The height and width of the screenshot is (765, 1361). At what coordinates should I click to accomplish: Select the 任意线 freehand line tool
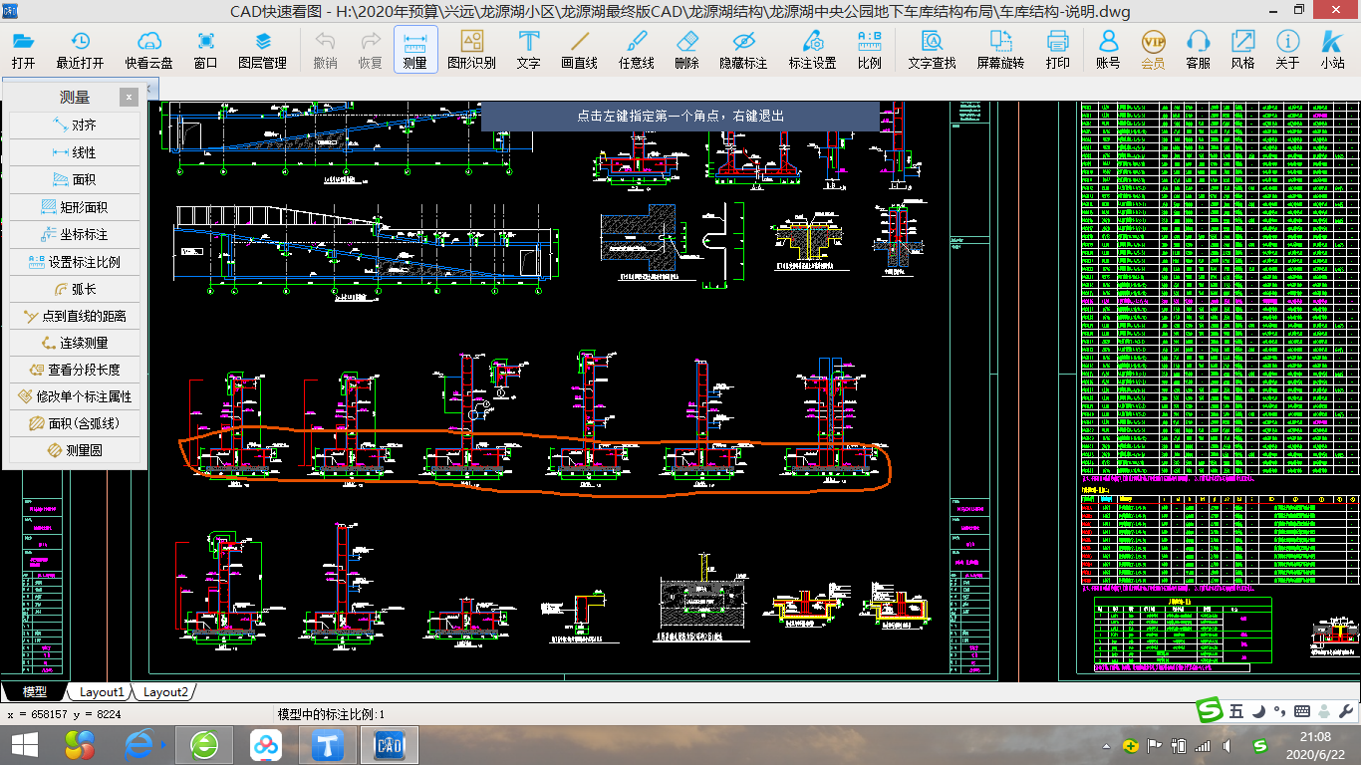click(636, 50)
